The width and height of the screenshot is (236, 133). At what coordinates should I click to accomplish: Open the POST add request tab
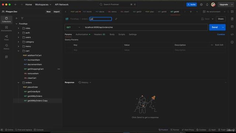pyautogui.click(x=75, y=11)
